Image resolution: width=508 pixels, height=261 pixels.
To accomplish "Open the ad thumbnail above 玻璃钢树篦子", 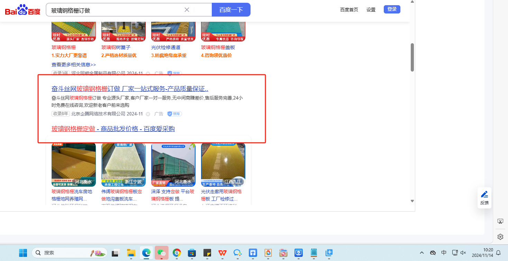I will pyautogui.click(x=124, y=31).
